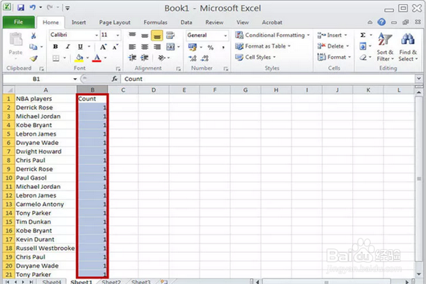Switch to the Review tab
Screen dimensions: 426x284
coord(214,22)
